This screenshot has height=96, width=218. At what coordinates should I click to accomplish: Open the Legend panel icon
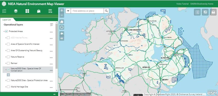4,11
